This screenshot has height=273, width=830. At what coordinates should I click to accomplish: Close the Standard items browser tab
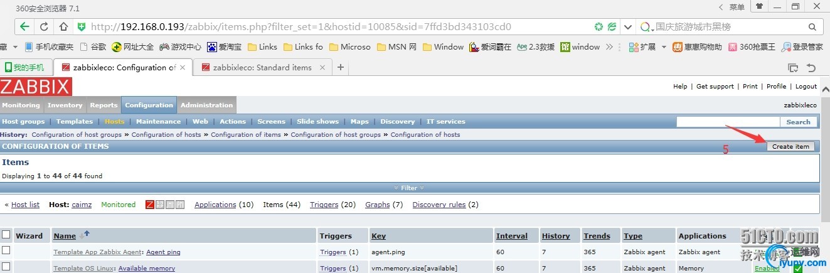click(x=322, y=68)
